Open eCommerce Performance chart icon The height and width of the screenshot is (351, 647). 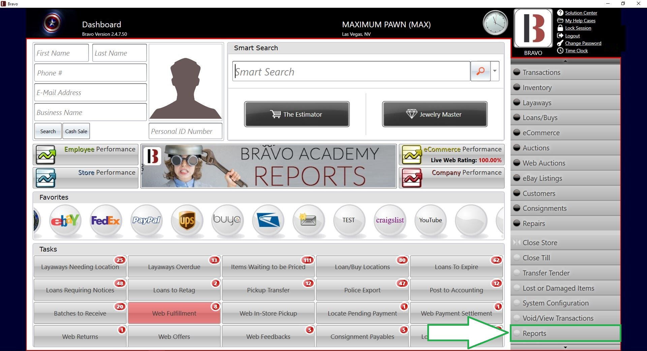pos(411,155)
